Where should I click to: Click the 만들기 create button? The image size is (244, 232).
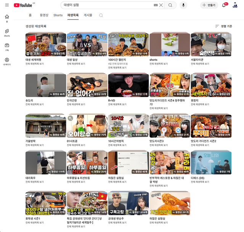209,5
